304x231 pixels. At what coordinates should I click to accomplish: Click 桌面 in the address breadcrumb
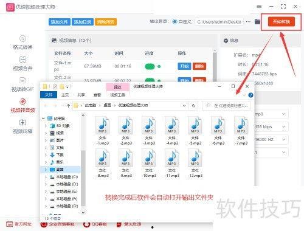(x=107, y=105)
